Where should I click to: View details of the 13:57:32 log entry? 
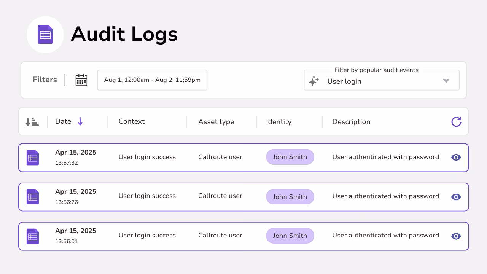pyautogui.click(x=456, y=157)
